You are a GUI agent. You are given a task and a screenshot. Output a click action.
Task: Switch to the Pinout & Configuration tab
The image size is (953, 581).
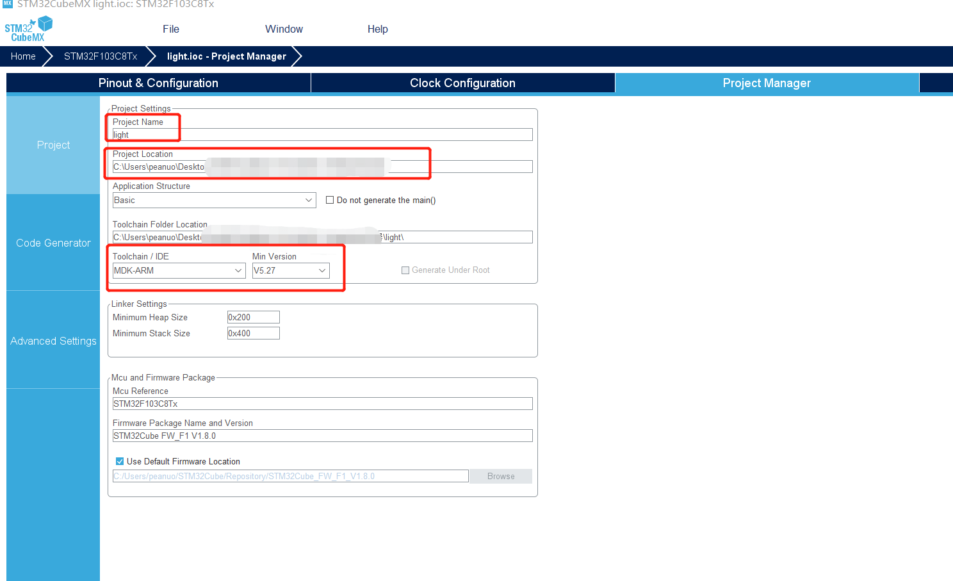click(x=158, y=83)
